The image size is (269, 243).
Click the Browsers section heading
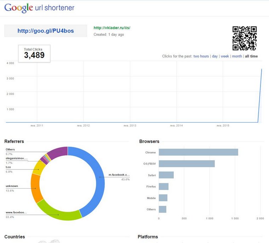coord(149,141)
